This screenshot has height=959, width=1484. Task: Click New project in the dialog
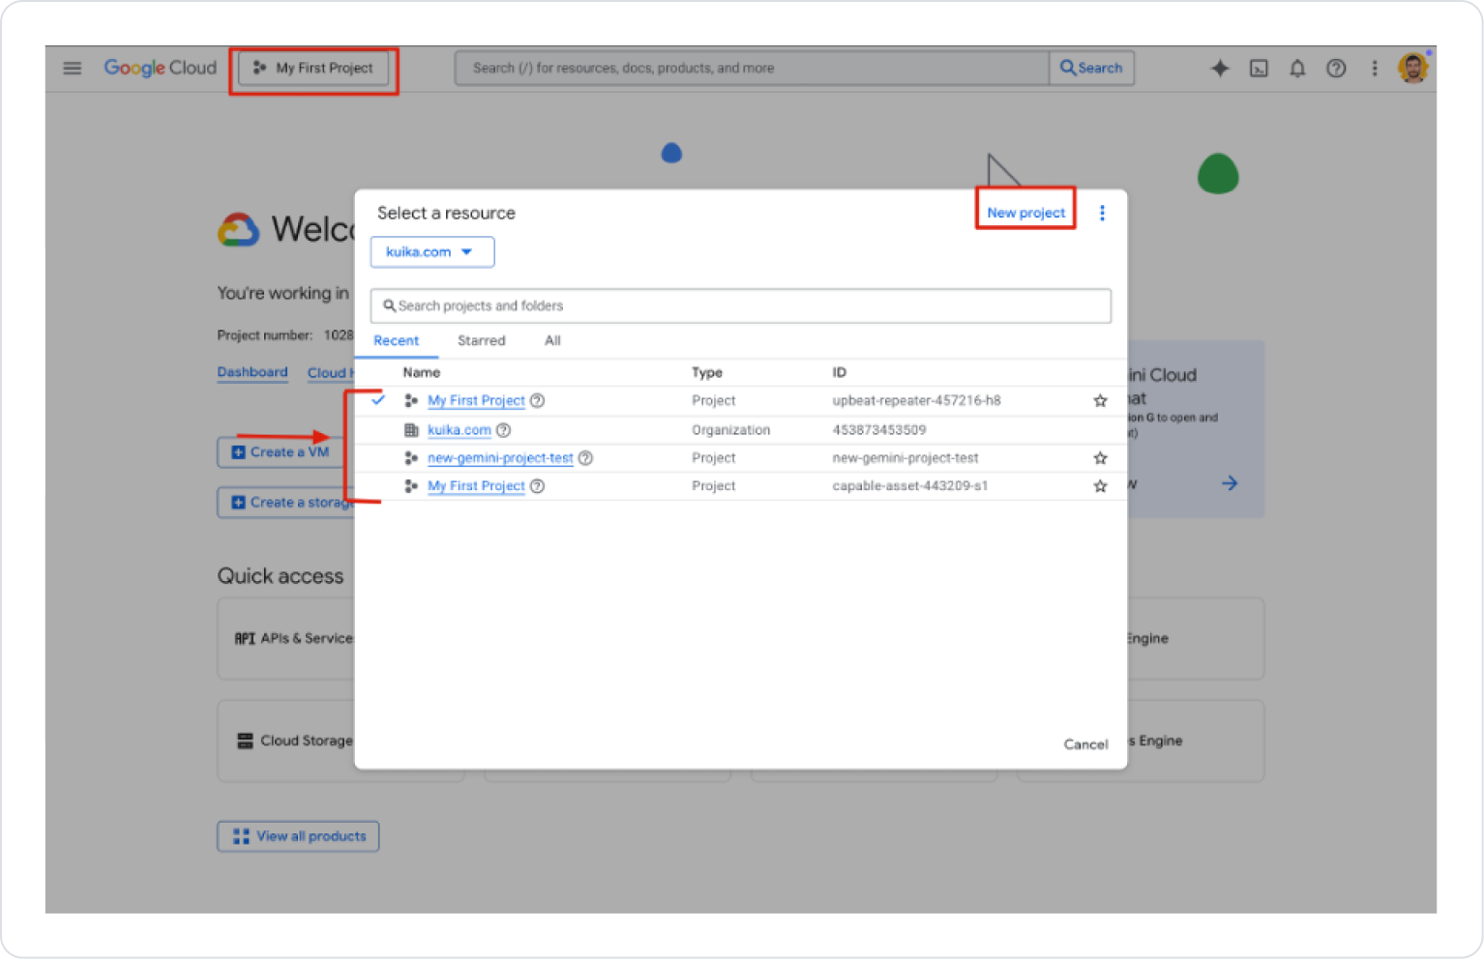coord(1025,213)
